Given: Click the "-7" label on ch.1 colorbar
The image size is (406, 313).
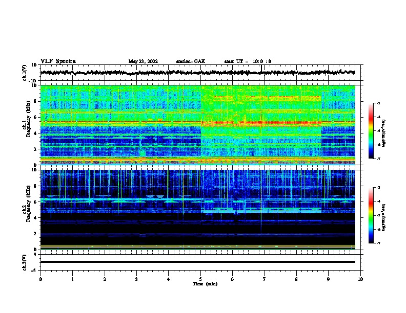Looking at the screenshot, I should coord(378,159).
